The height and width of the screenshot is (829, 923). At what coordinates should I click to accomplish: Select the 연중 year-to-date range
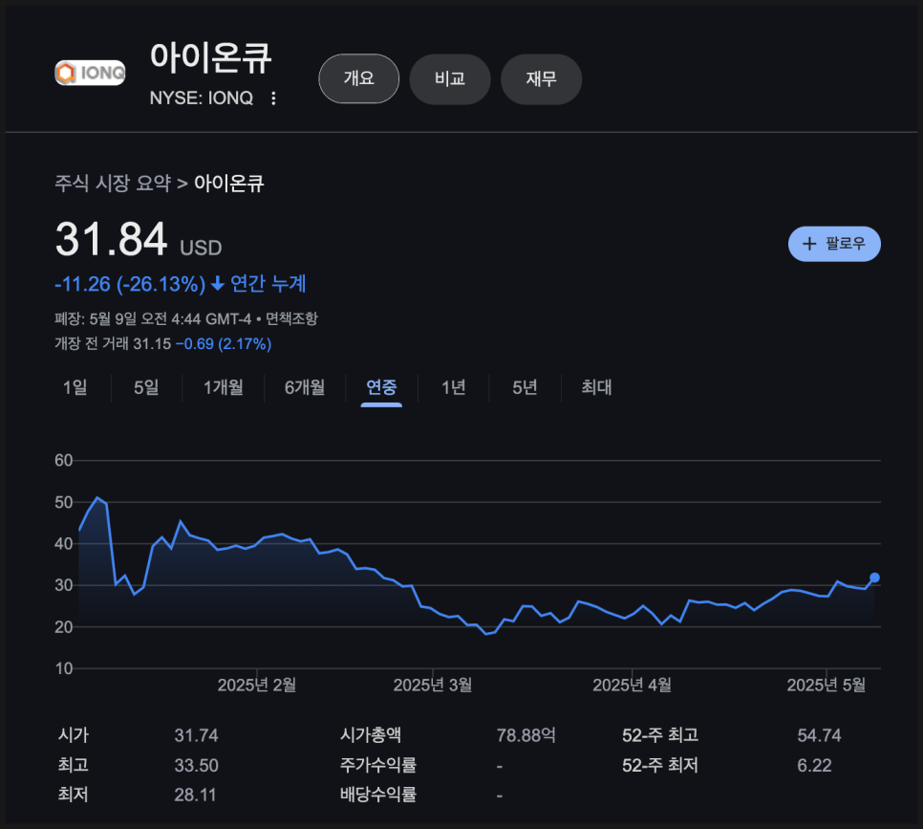pyautogui.click(x=381, y=387)
